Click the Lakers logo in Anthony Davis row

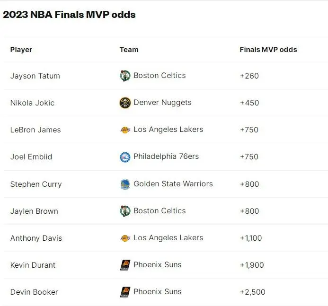pos(125,238)
